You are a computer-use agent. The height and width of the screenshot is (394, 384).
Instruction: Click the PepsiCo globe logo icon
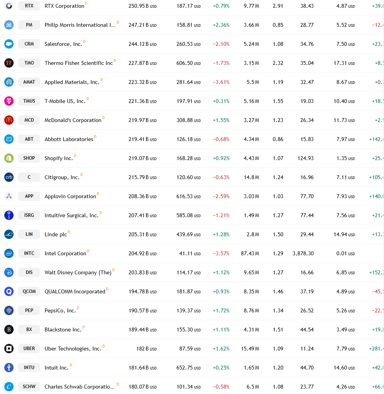9,310
